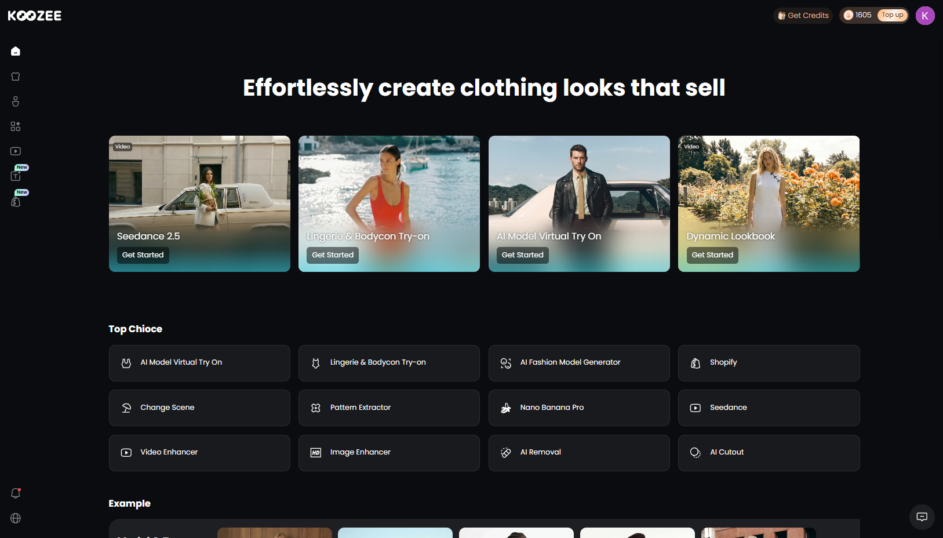The width and height of the screenshot is (943, 538).
Task: Click the Top up button
Action: (893, 15)
